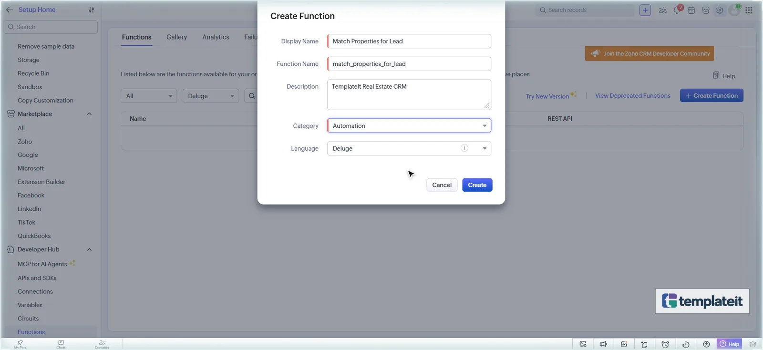The image size is (763, 350).
Task: Click the recent history clock icon
Action: coord(686,344)
